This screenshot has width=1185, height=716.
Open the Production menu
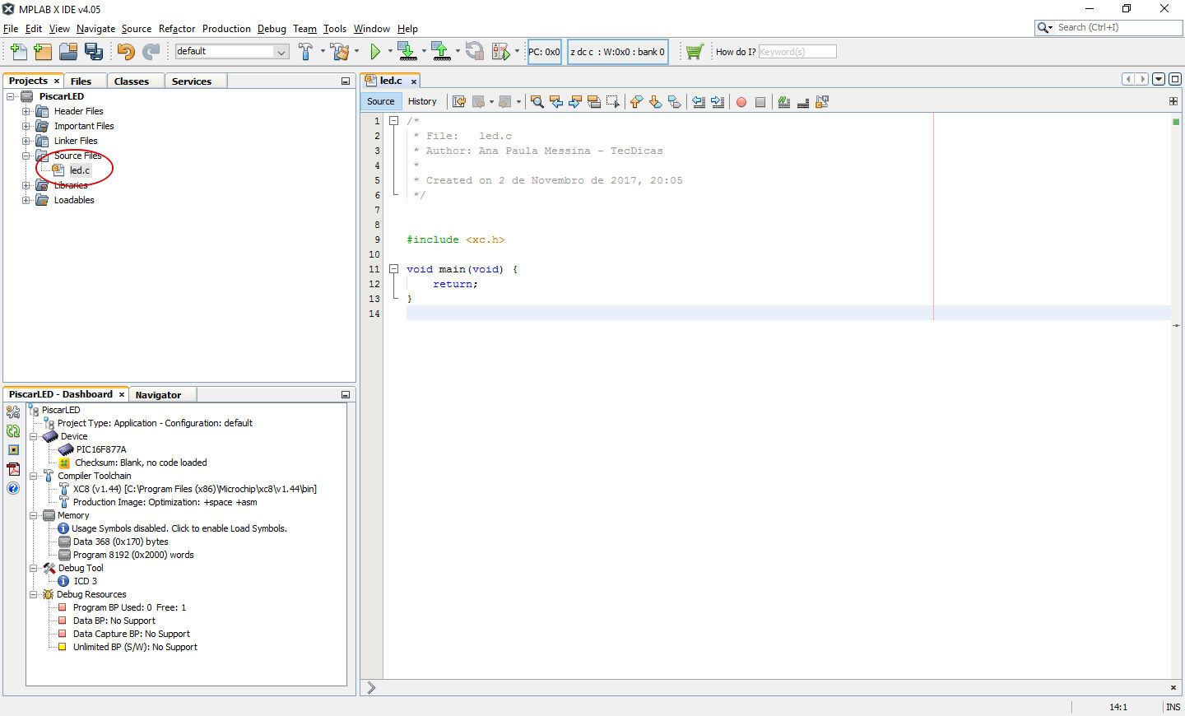click(226, 29)
